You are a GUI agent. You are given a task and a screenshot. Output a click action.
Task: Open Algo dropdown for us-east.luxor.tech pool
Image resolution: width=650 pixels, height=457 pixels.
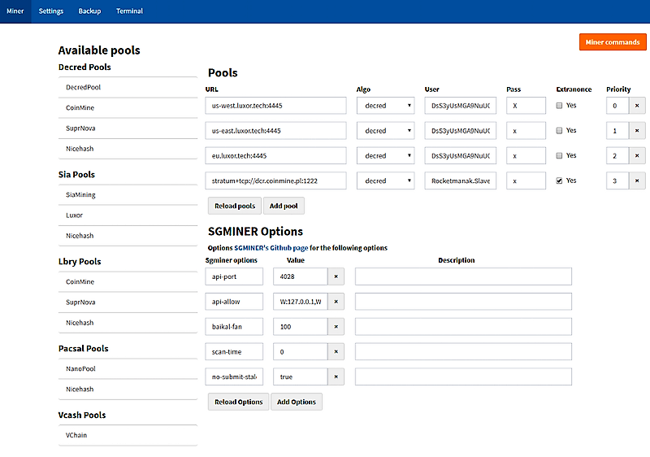pos(385,131)
